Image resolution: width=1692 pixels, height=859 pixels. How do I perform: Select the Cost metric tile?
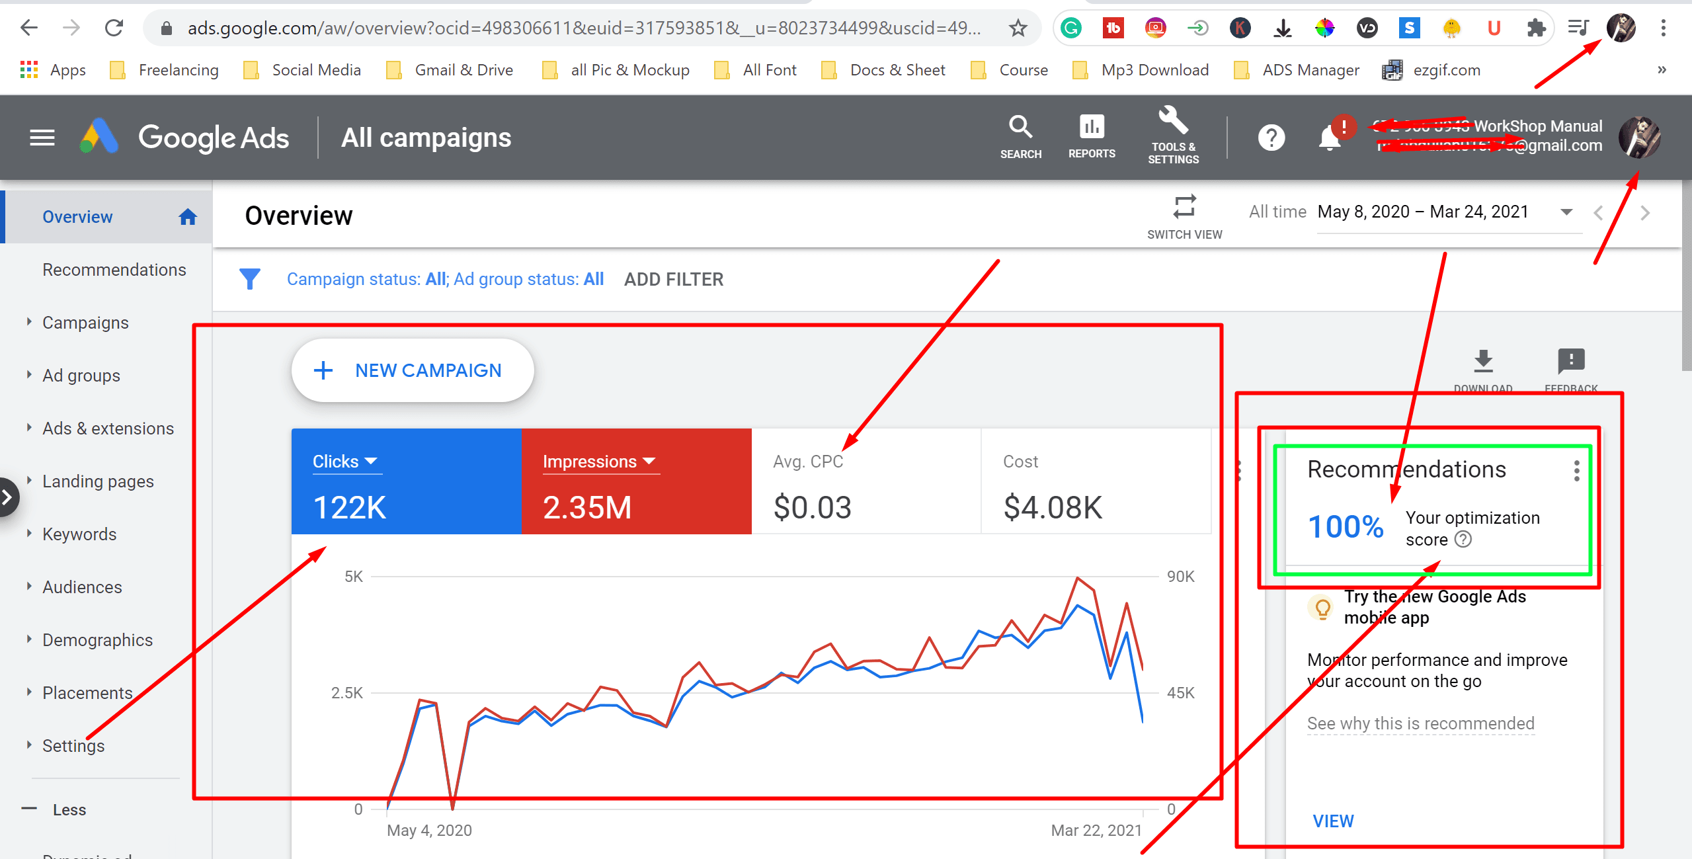(1096, 481)
